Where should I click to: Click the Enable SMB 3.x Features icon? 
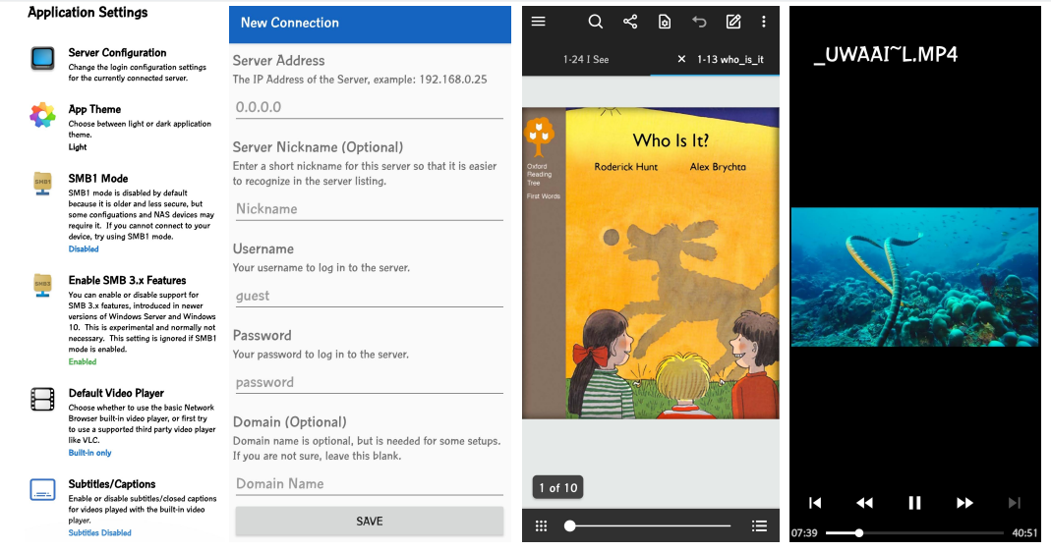(x=42, y=285)
